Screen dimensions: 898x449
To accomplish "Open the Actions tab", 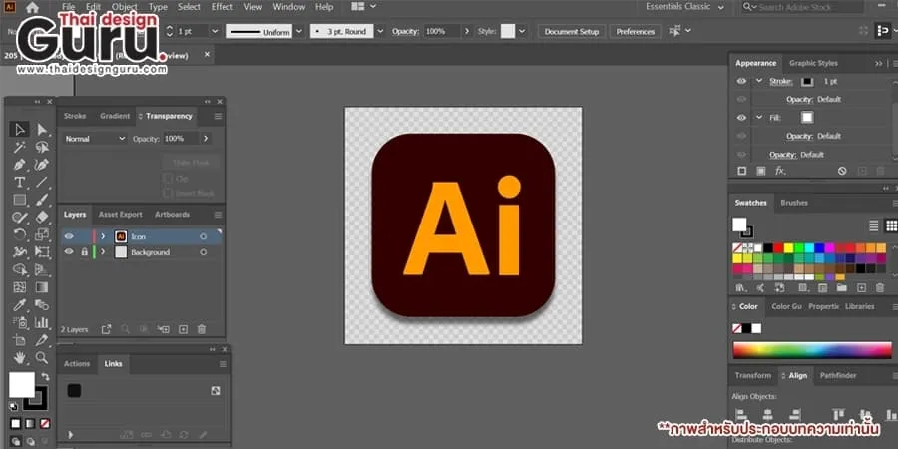I will pos(77,363).
